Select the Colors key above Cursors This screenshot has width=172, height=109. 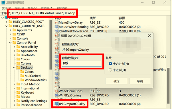pos(25,59)
